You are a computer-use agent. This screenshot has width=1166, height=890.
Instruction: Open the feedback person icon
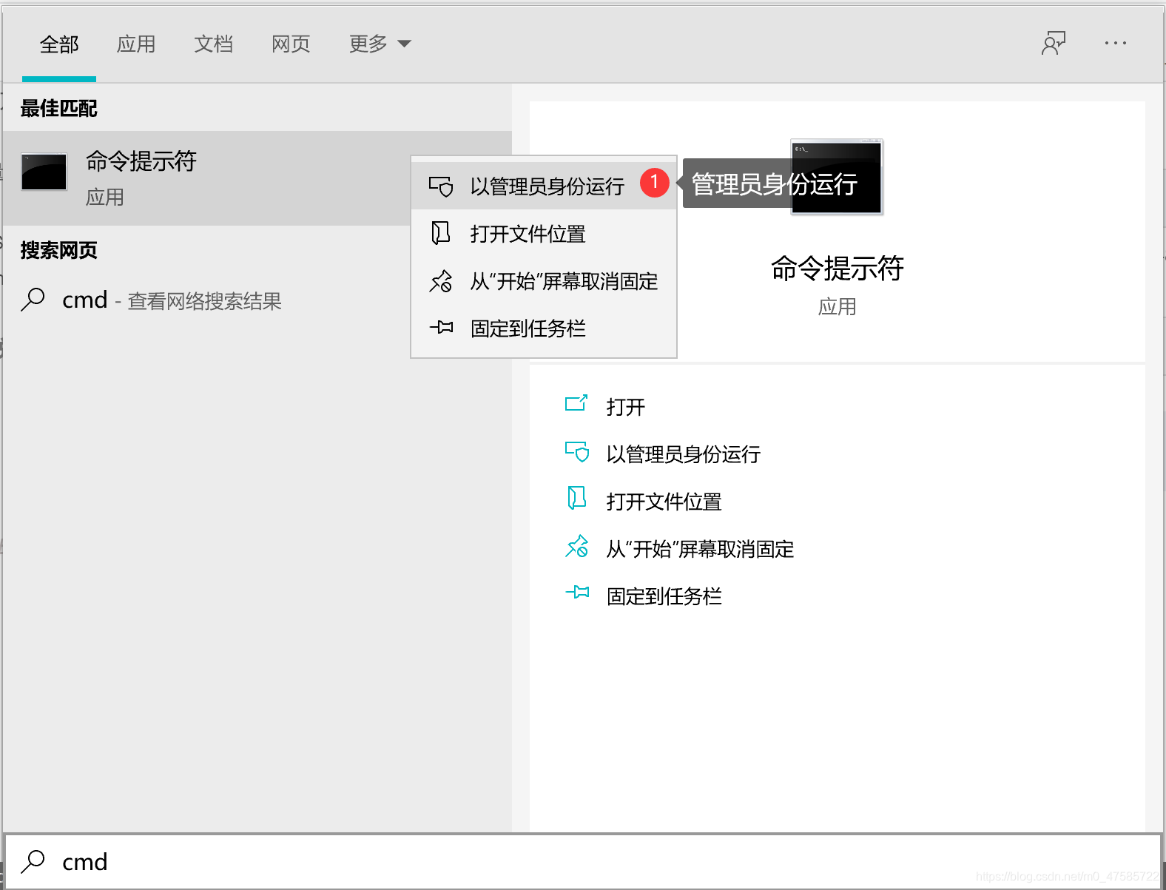click(1054, 43)
